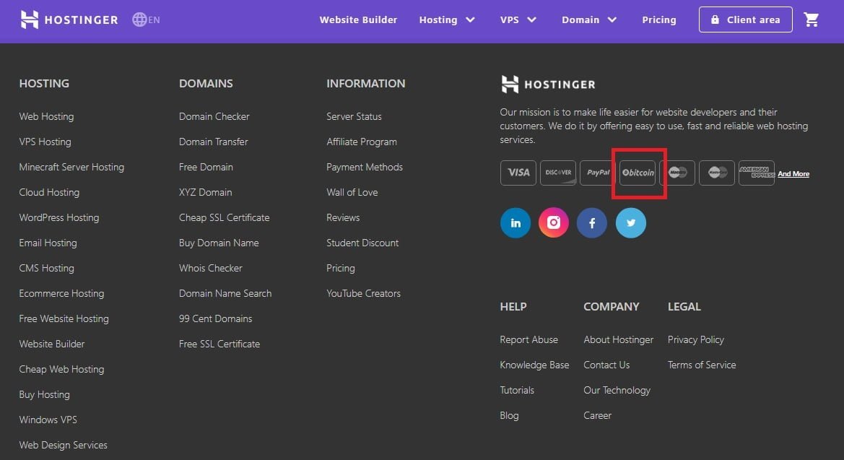Viewport: 844px width, 460px height.
Task: Click the And More payment link
Action: tap(793, 173)
